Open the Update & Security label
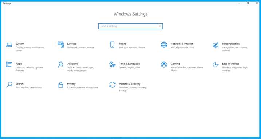The image size is (261, 139). click(x=129, y=84)
